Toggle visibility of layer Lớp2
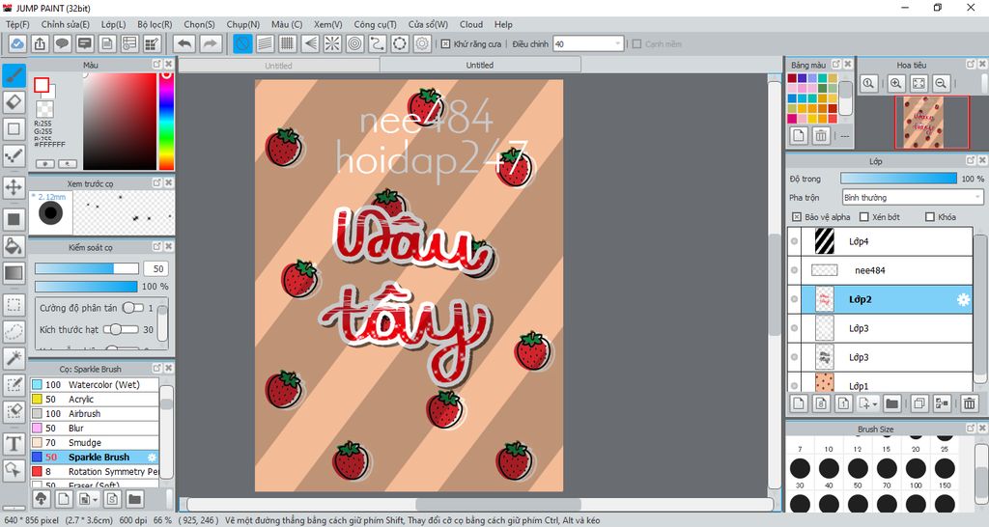989x527 pixels. click(794, 299)
